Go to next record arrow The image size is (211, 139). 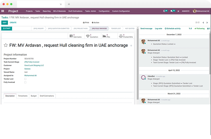pyautogui.click(x=207, y=22)
